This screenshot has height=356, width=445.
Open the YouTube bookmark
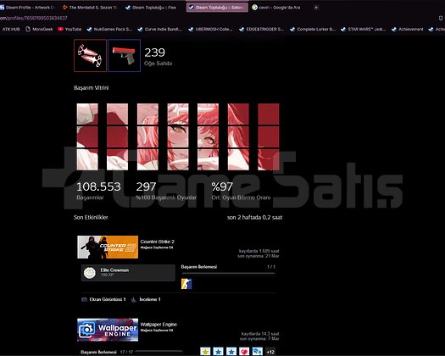tap(70, 29)
